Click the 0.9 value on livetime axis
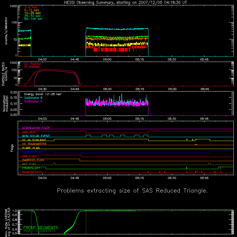The image size is (237, 237). pos(15,215)
